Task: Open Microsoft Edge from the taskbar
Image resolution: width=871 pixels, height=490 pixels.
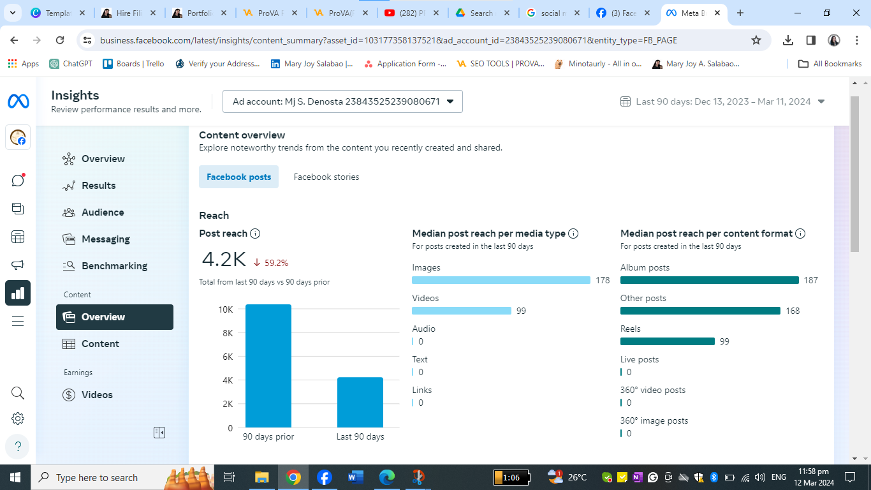Action: click(387, 477)
